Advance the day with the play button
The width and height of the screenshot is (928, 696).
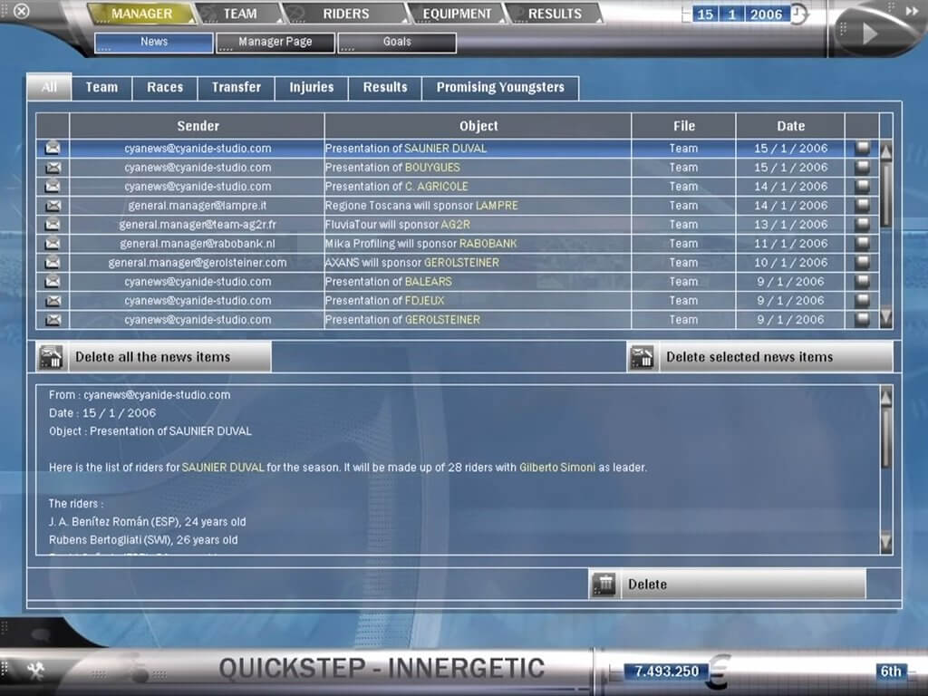[869, 34]
